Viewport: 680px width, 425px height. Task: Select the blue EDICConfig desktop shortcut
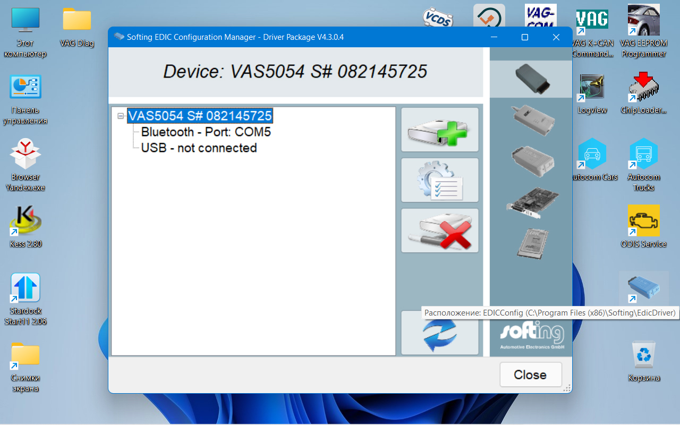[643, 289]
